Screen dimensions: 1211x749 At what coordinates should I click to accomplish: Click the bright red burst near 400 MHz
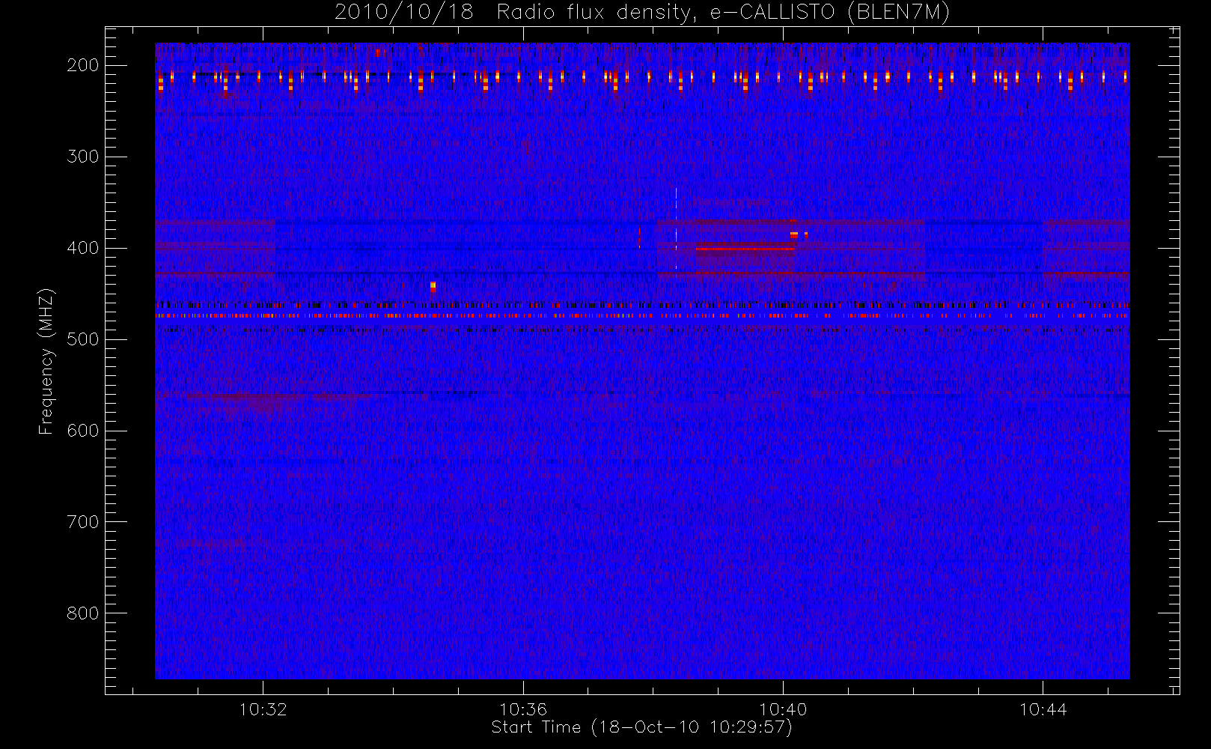coord(745,249)
